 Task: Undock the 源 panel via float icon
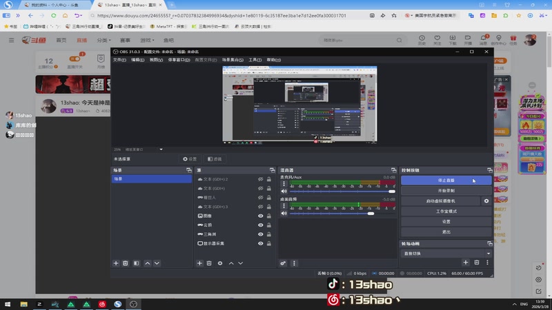coord(273,170)
